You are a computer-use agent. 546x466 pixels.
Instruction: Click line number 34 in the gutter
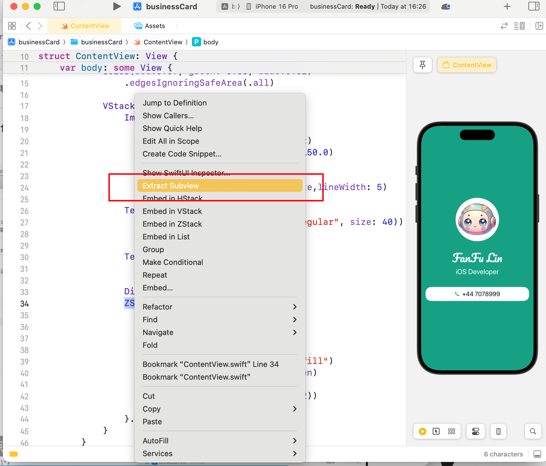click(24, 304)
